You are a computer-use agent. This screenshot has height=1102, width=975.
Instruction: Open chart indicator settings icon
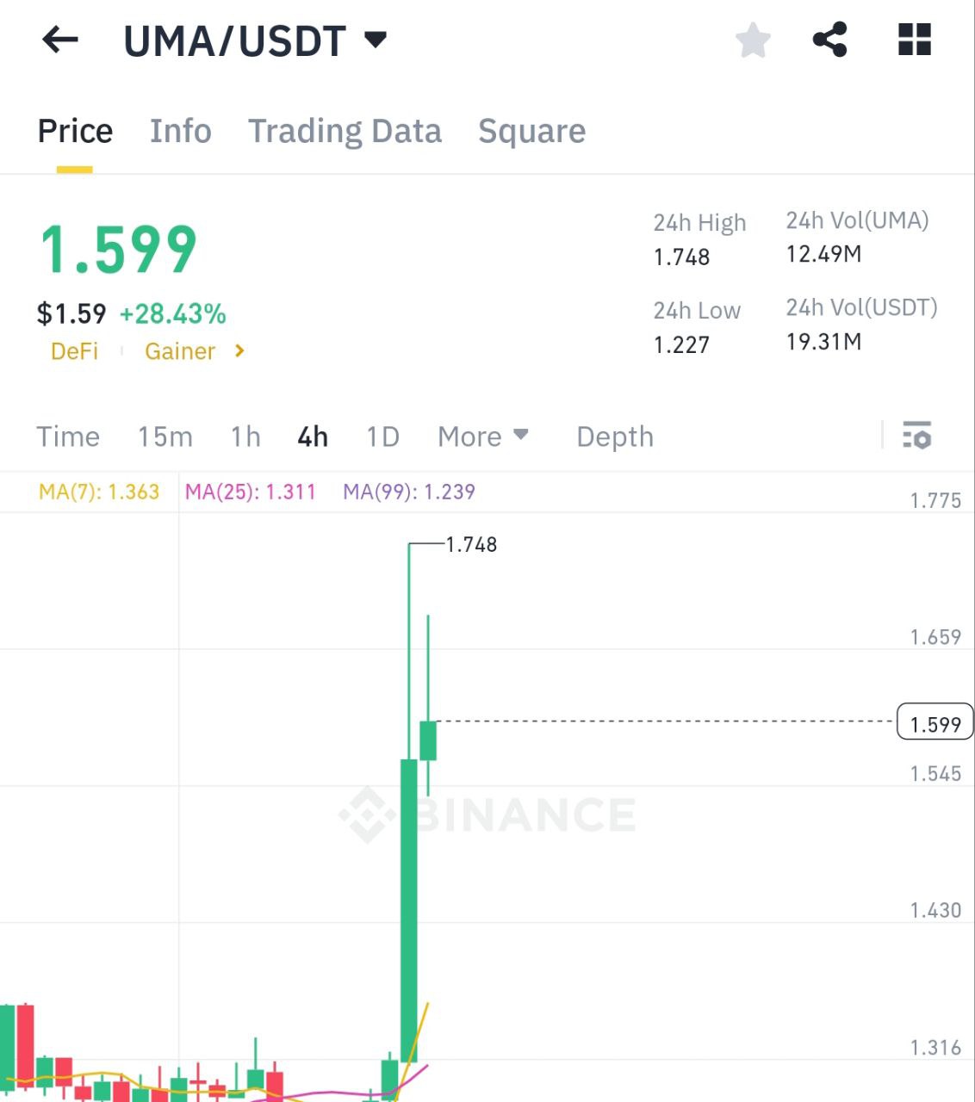click(916, 436)
